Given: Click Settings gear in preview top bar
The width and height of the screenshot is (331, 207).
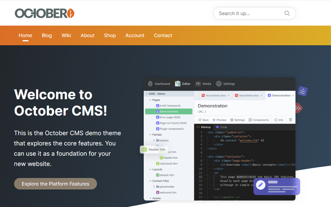Looking at the screenshot, I should [219, 84].
